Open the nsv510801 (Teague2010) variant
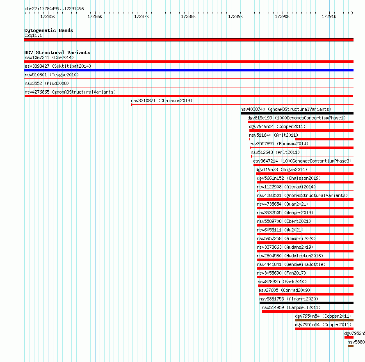 click(x=52, y=75)
